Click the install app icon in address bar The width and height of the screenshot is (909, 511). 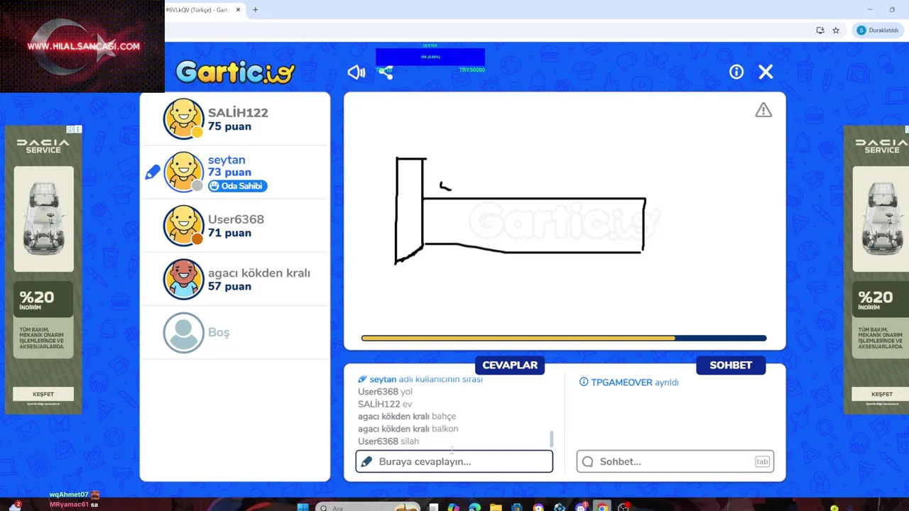coord(820,31)
